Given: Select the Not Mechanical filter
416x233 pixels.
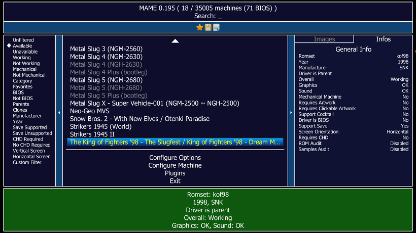Looking at the screenshot, I should (29, 75).
